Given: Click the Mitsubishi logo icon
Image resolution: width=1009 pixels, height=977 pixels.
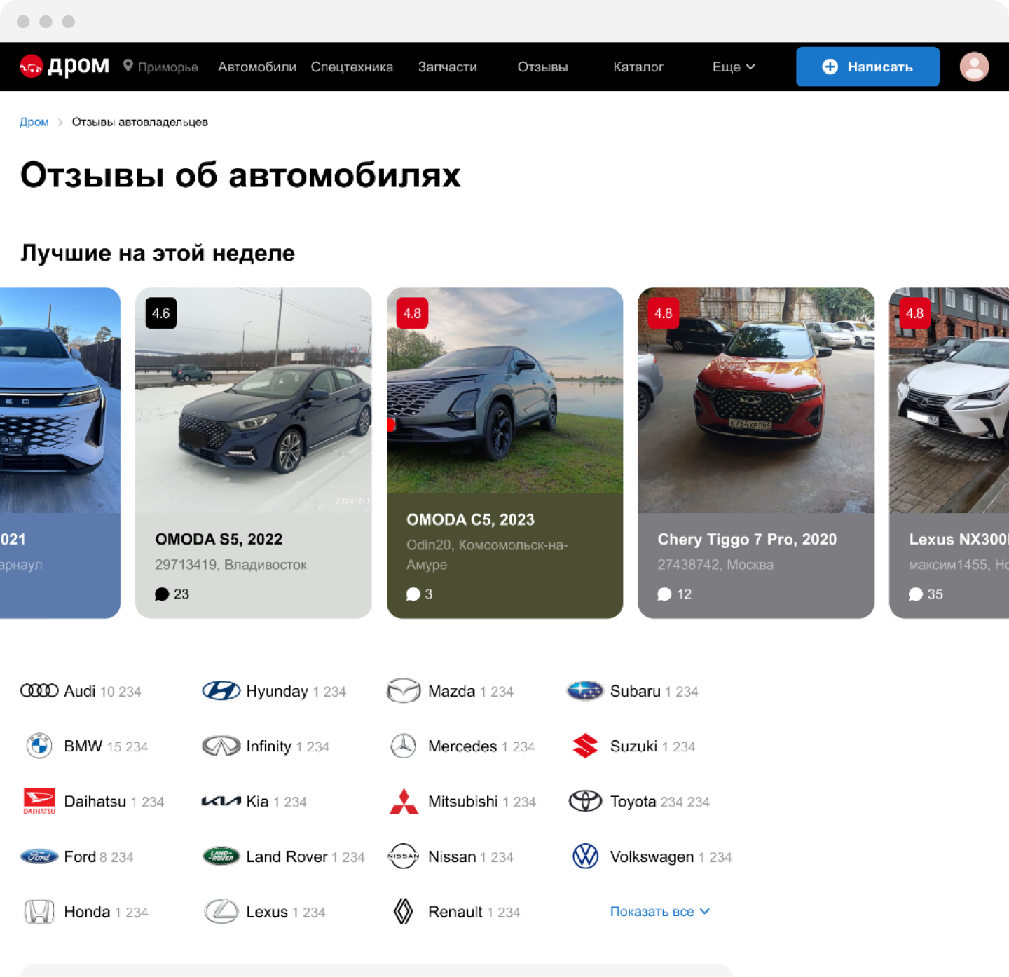Looking at the screenshot, I should 404,801.
